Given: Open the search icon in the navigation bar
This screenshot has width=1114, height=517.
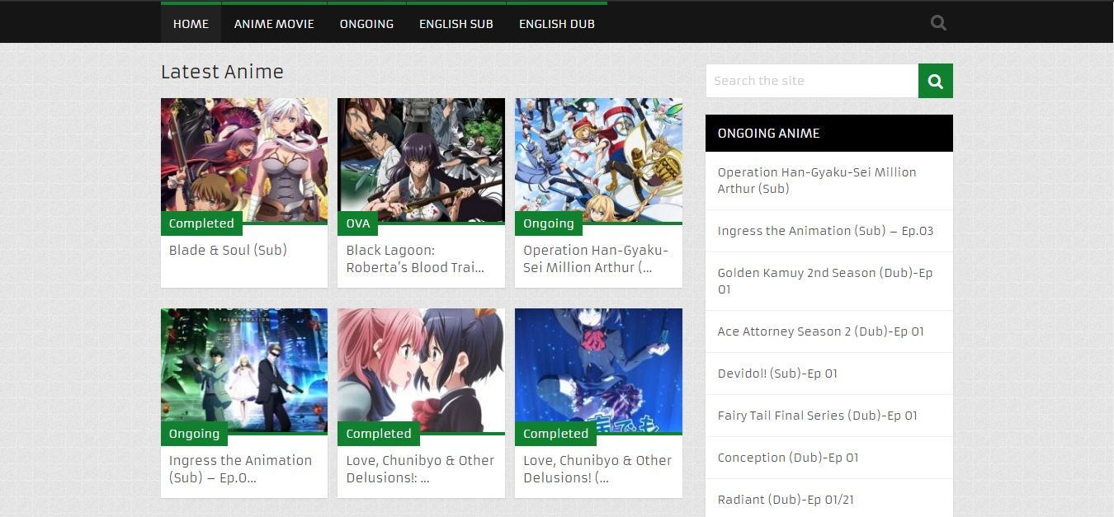Looking at the screenshot, I should (x=938, y=23).
